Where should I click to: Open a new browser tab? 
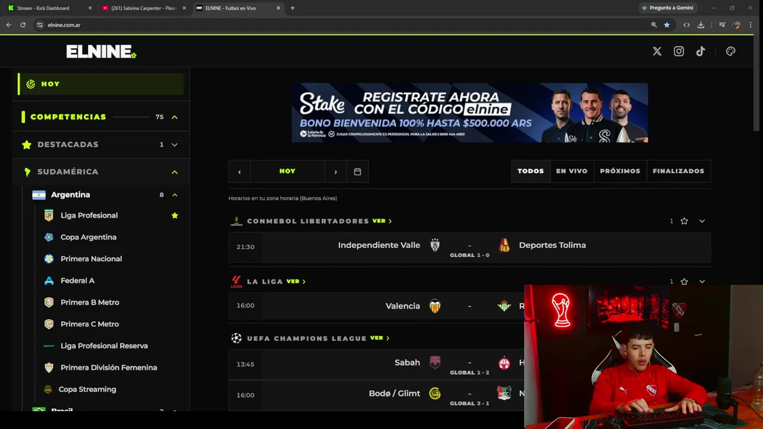(x=292, y=8)
